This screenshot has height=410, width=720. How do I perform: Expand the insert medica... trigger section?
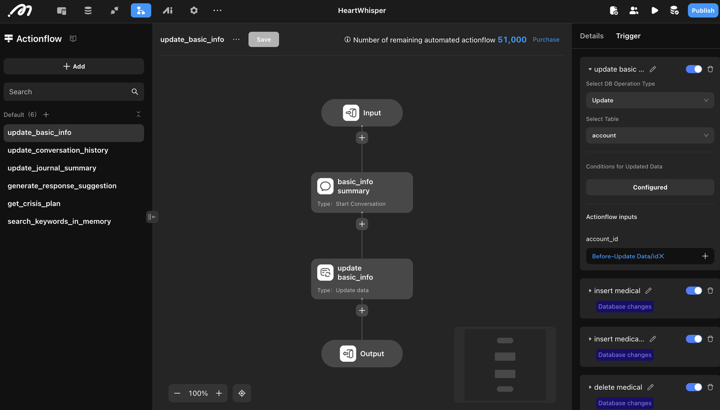coord(590,339)
